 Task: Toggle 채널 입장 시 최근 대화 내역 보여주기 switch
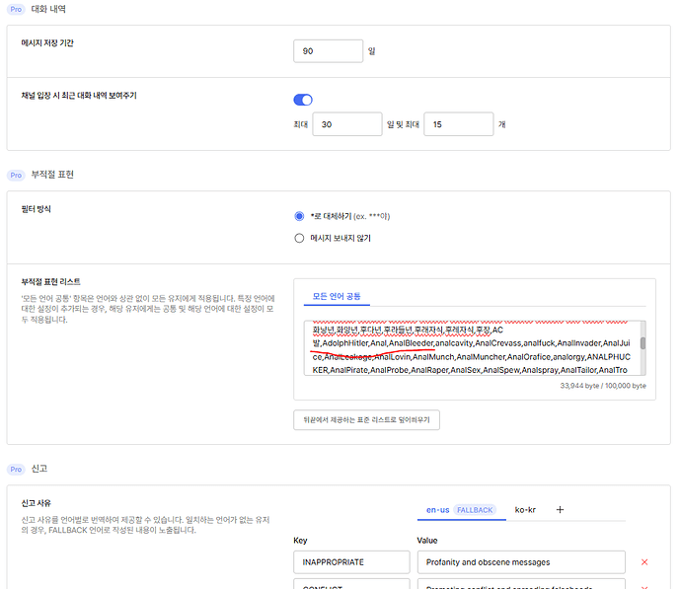coord(303,100)
